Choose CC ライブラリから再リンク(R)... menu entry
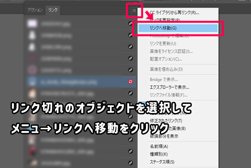251x168 pixels. (174, 13)
